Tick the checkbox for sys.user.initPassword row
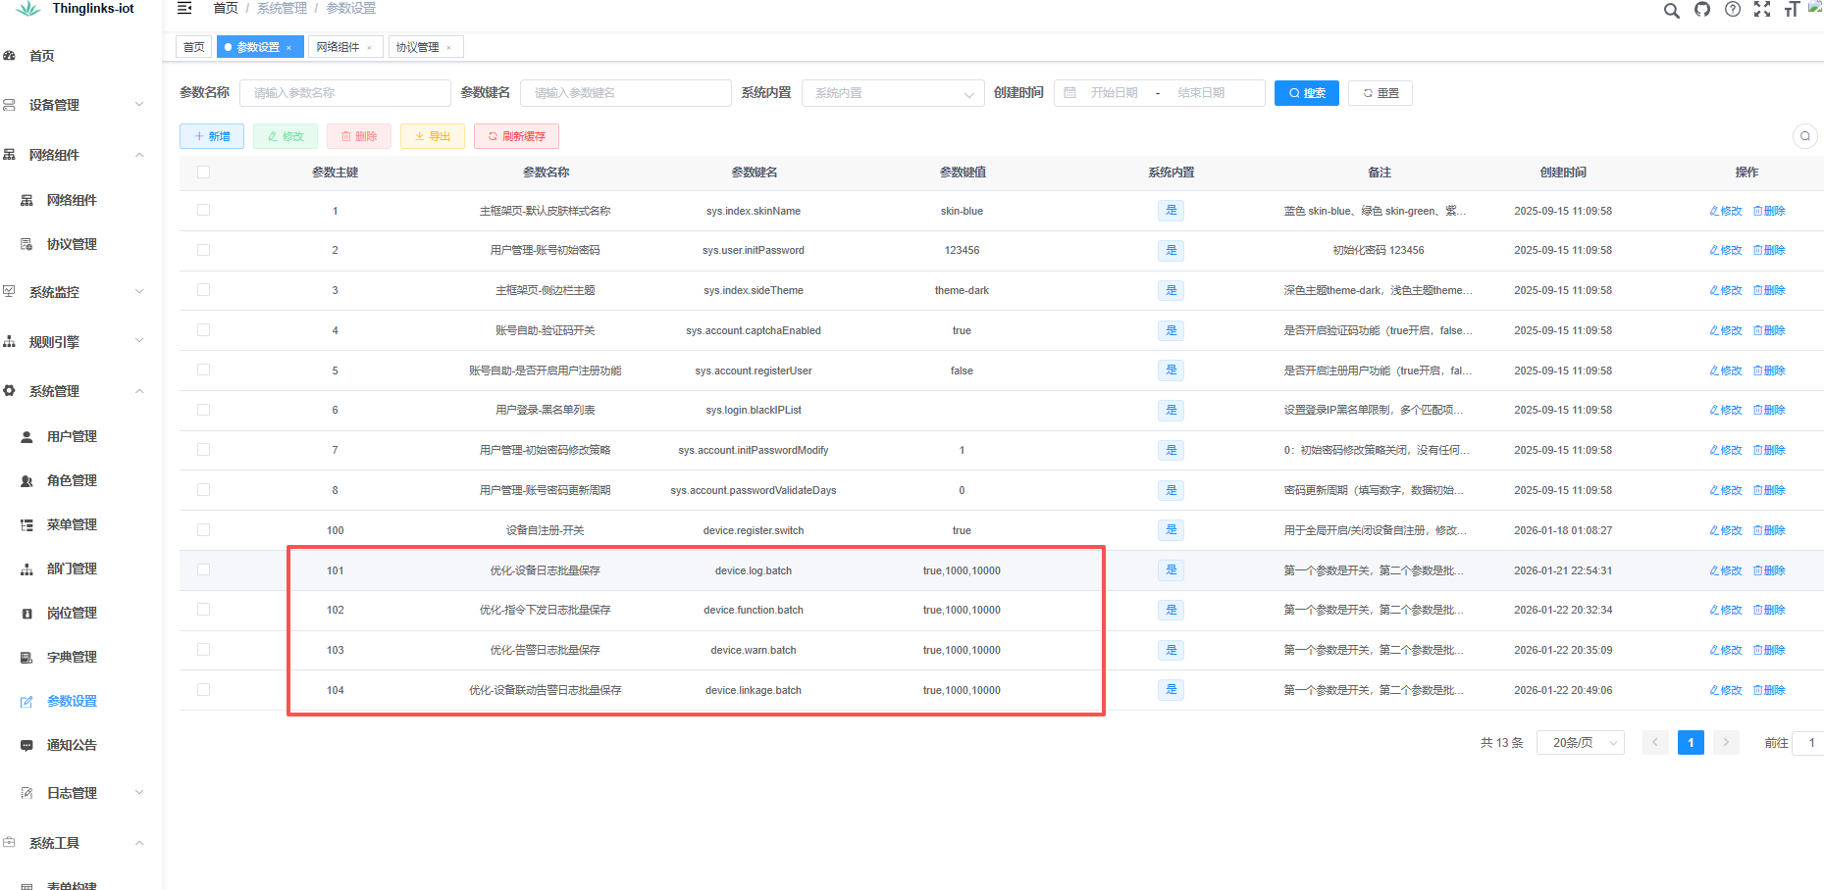The width and height of the screenshot is (1824, 890). click(203, 250)
